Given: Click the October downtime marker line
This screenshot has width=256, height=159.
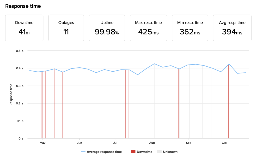Looking at the screenshot, I should point(228,101).
